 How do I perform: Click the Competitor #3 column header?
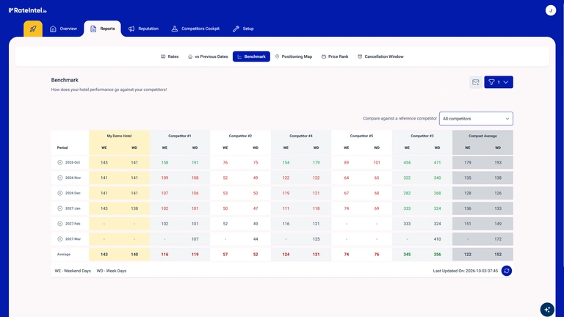pos(422,136)
